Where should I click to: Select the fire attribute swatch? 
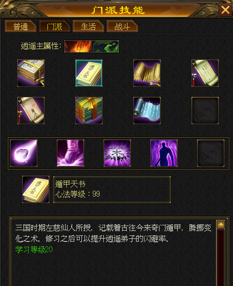pos(78,46)
